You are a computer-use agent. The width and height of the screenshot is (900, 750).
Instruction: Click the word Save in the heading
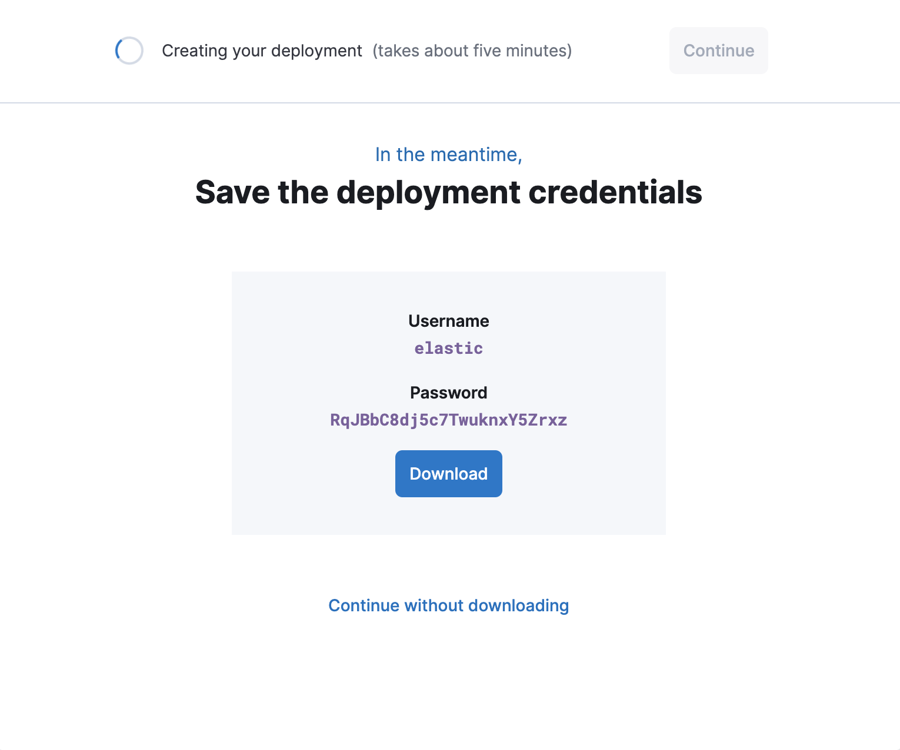[232, 193]
